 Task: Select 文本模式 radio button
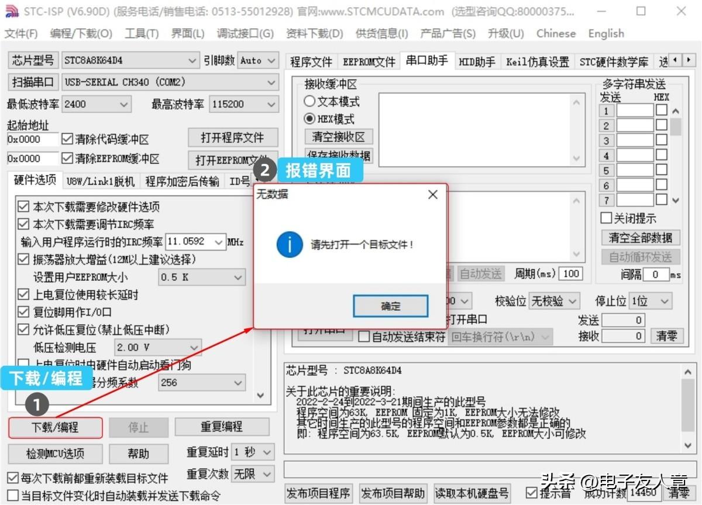309,101
